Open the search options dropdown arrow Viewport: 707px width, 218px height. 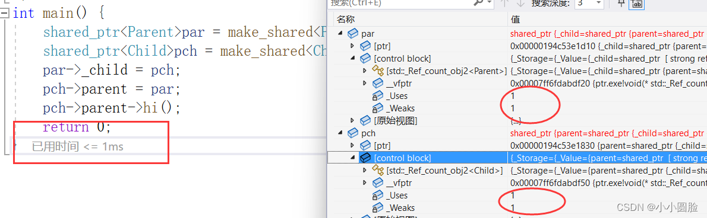click(x=490, y=3)
